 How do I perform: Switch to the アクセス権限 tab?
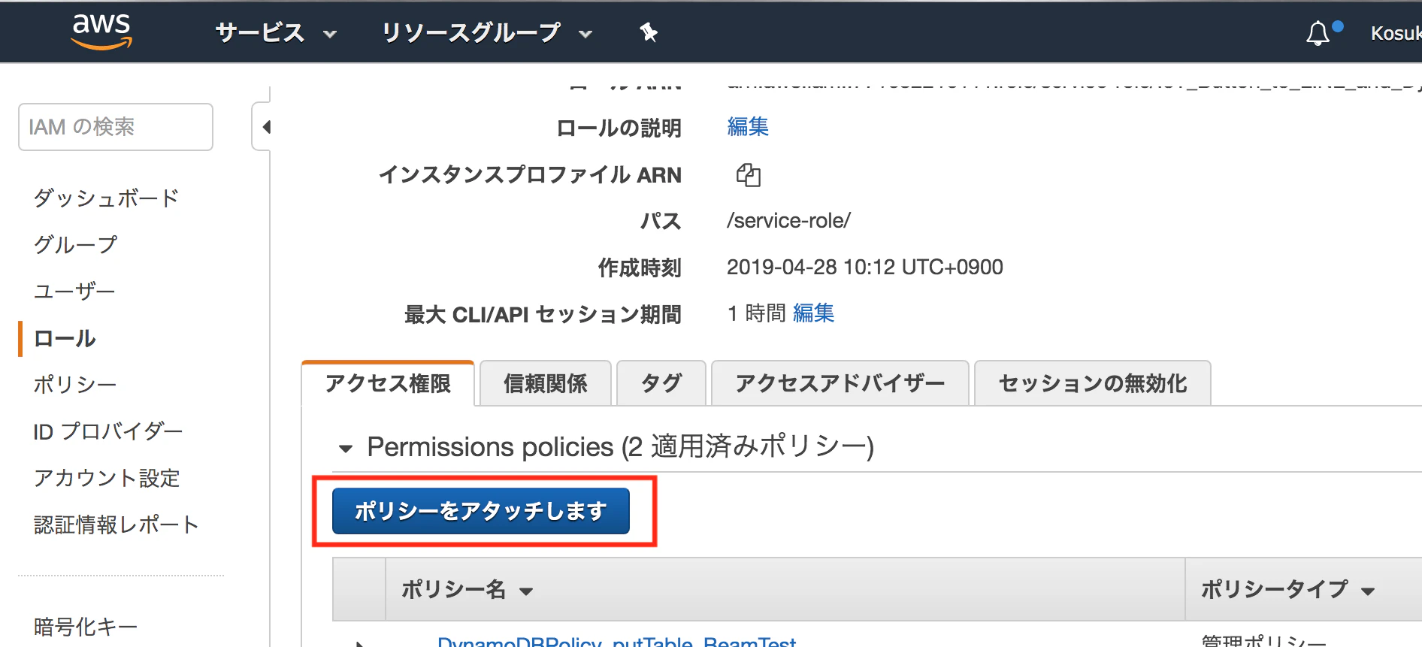click(388, 383)
